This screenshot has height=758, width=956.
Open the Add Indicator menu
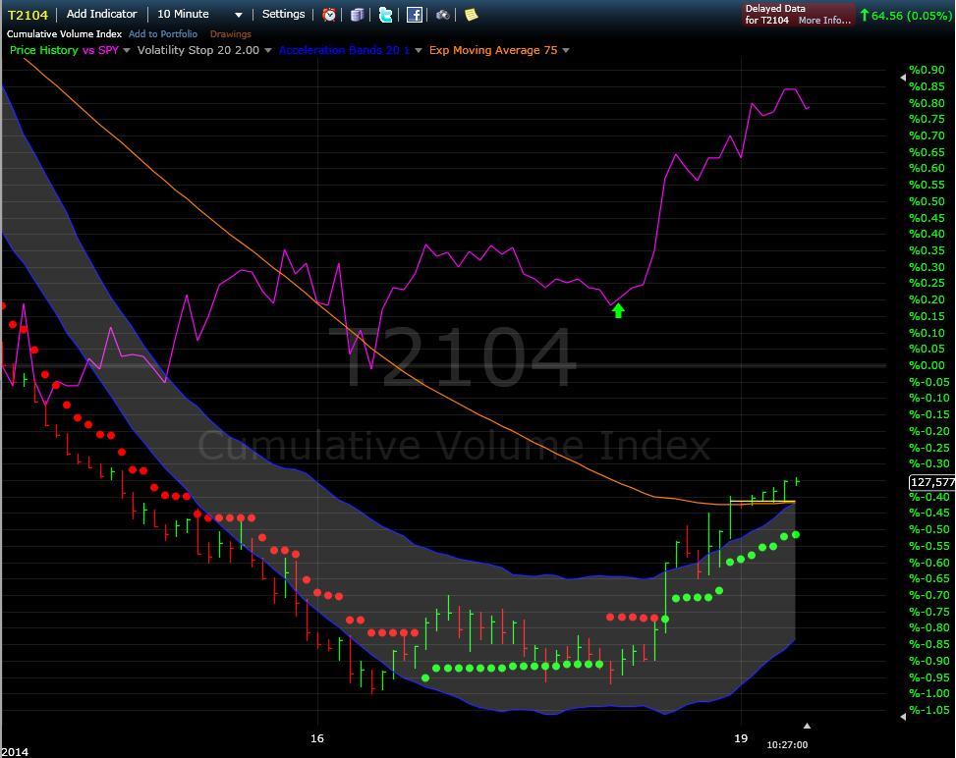pos(102,14)
